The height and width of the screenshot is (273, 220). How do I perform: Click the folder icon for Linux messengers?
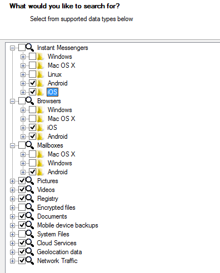41,74
